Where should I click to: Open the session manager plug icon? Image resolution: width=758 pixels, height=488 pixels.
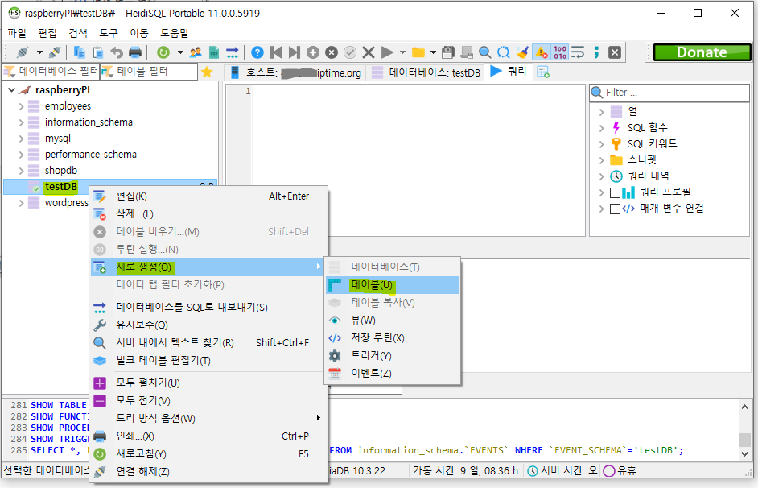[x=23, y=52]
